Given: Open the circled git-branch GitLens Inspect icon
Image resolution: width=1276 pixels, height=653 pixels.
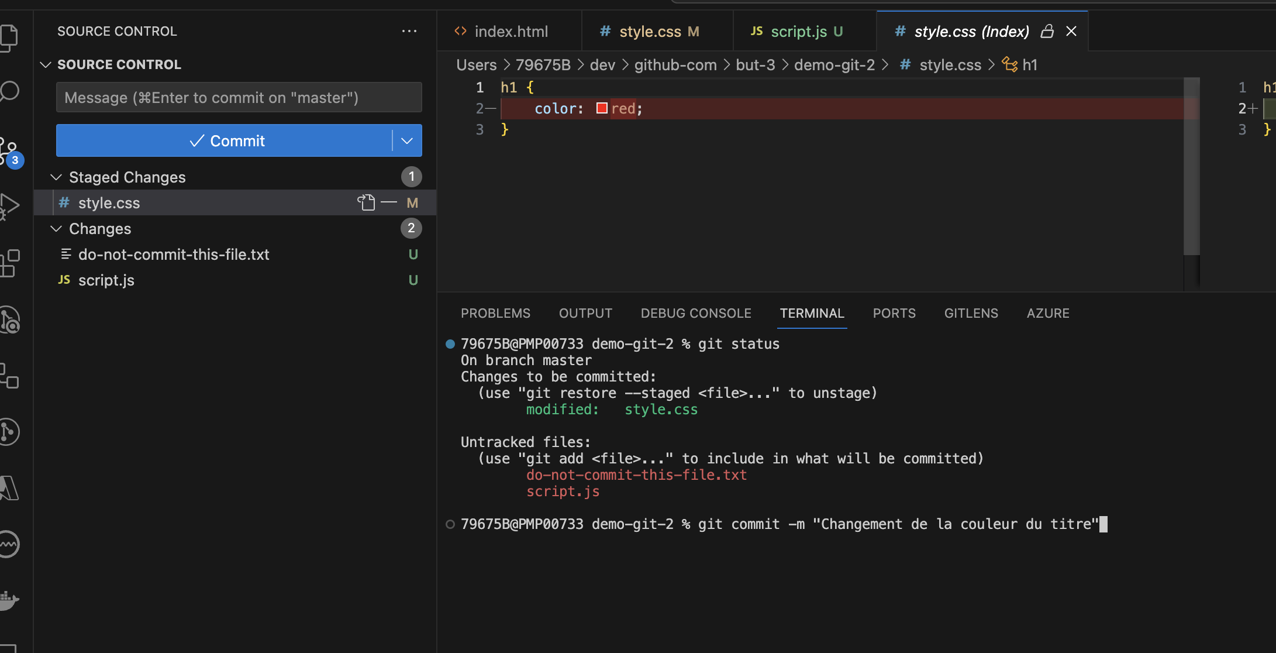Looking at the screenshot, I should click(x=8, y=432).
